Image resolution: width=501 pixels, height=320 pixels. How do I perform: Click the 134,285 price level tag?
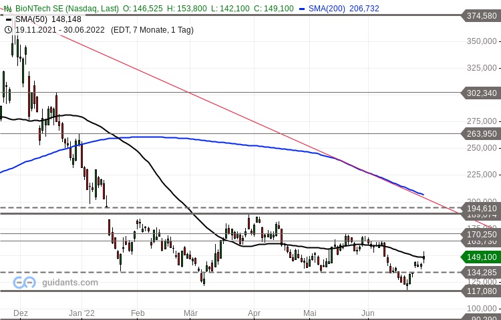[481, 272]
